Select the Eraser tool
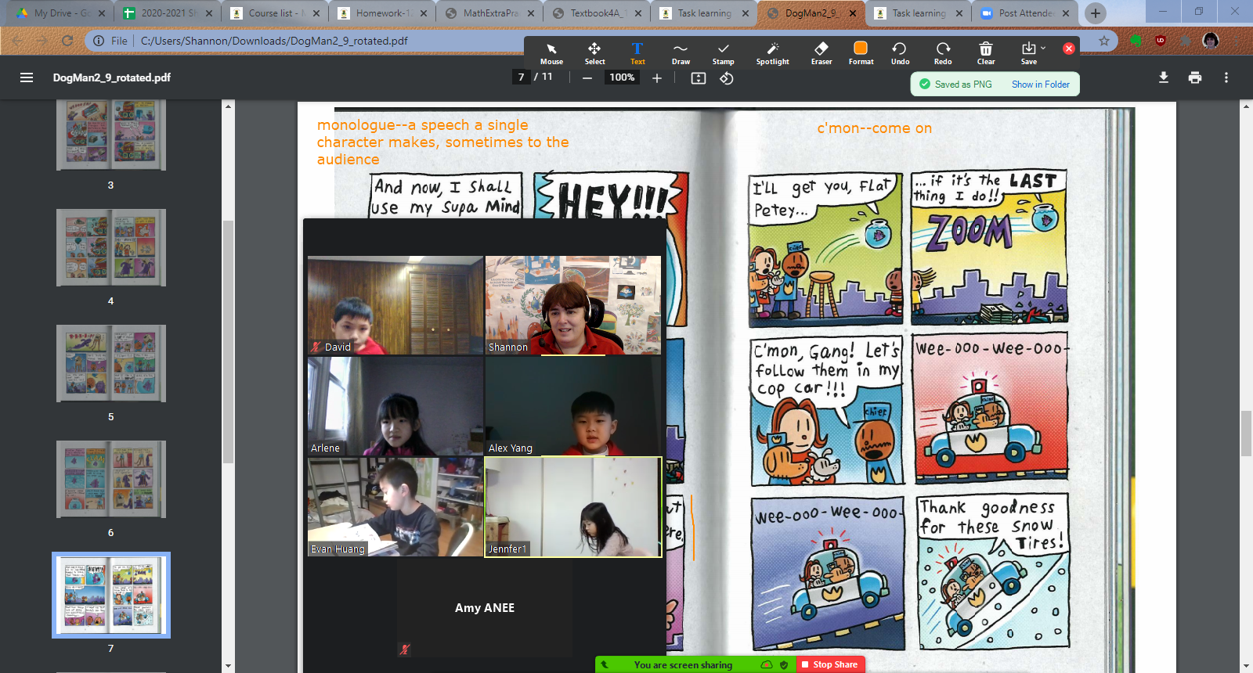The width and height of the screenshot is (1253, 673). (821, 53)
